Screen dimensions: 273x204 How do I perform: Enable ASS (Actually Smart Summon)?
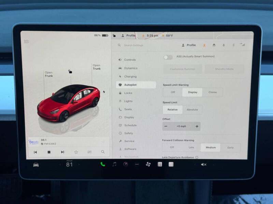168,57
